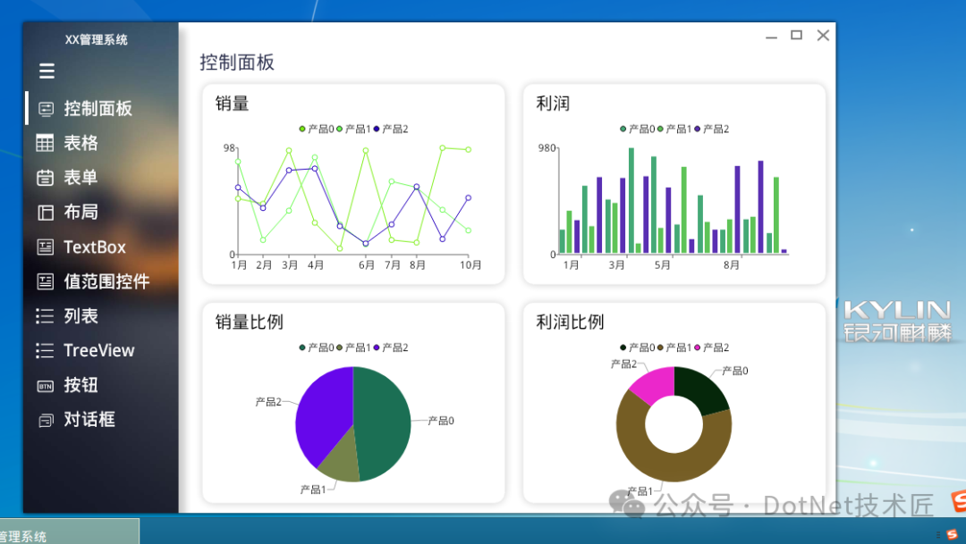Screen dimensions: 966x544
Task: Click the 列表 list icon
Action: [x=45, y=316]
